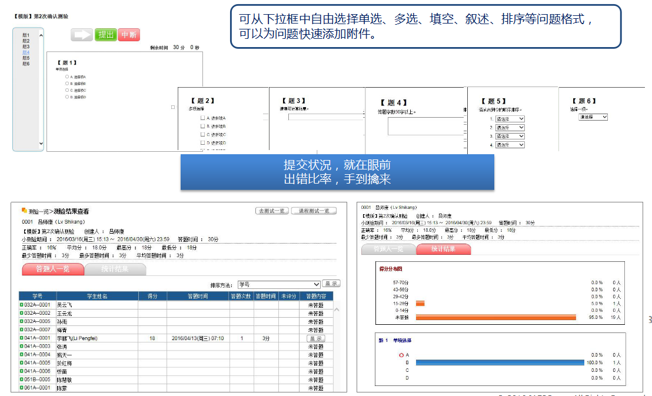Click the gray next-question arrow icon

82,35
